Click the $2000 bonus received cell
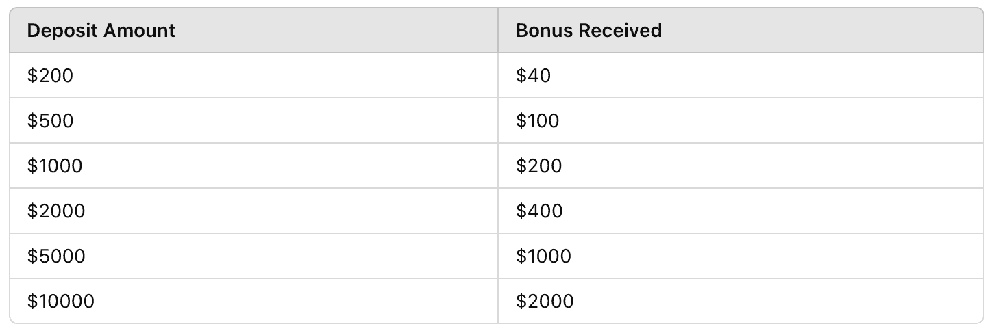This screenshot has height=331, width=992. 545,302
